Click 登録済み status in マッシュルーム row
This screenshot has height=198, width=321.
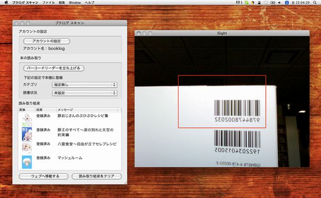click(x=43, y=158)
